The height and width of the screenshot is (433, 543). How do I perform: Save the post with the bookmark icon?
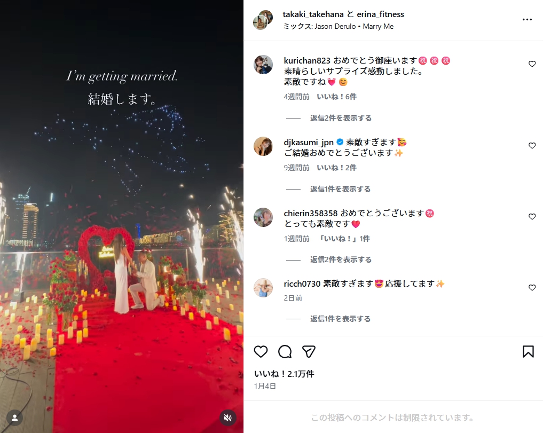pyautogui.click(x=528, y=352)
